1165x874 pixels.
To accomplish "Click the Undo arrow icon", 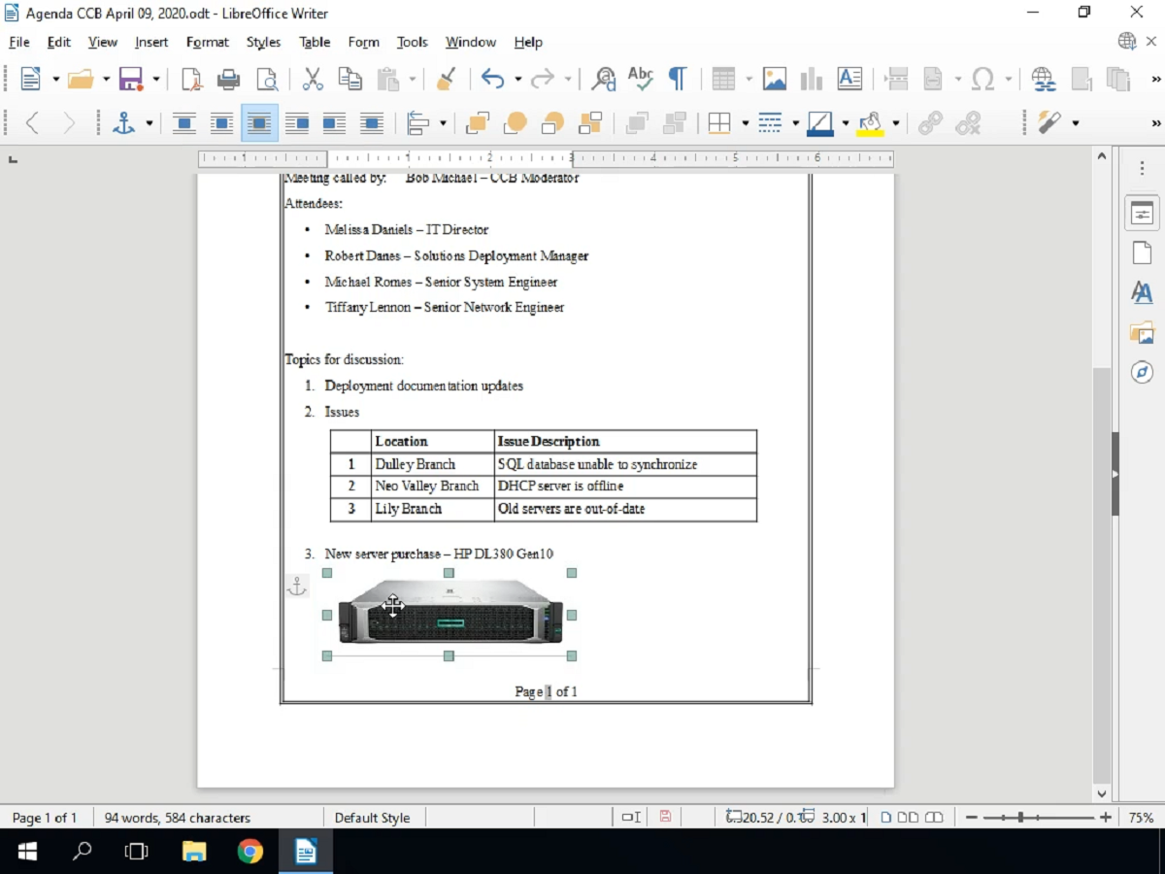I will pyautogui.click(x=492, y=79).
